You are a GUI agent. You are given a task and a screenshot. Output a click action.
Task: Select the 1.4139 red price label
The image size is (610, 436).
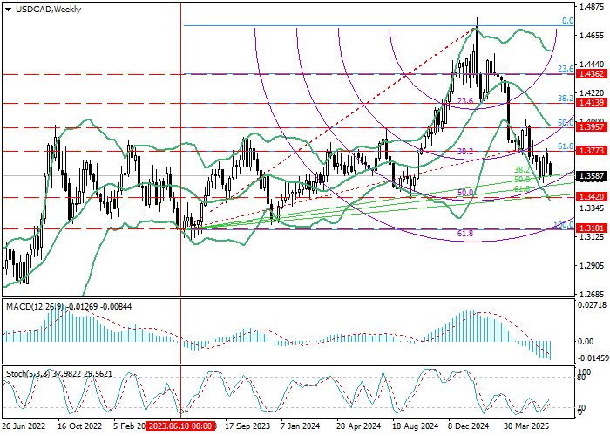coord(592,103)
